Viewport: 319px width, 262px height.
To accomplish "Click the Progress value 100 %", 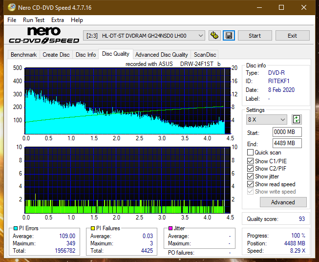I will (298, 236).
